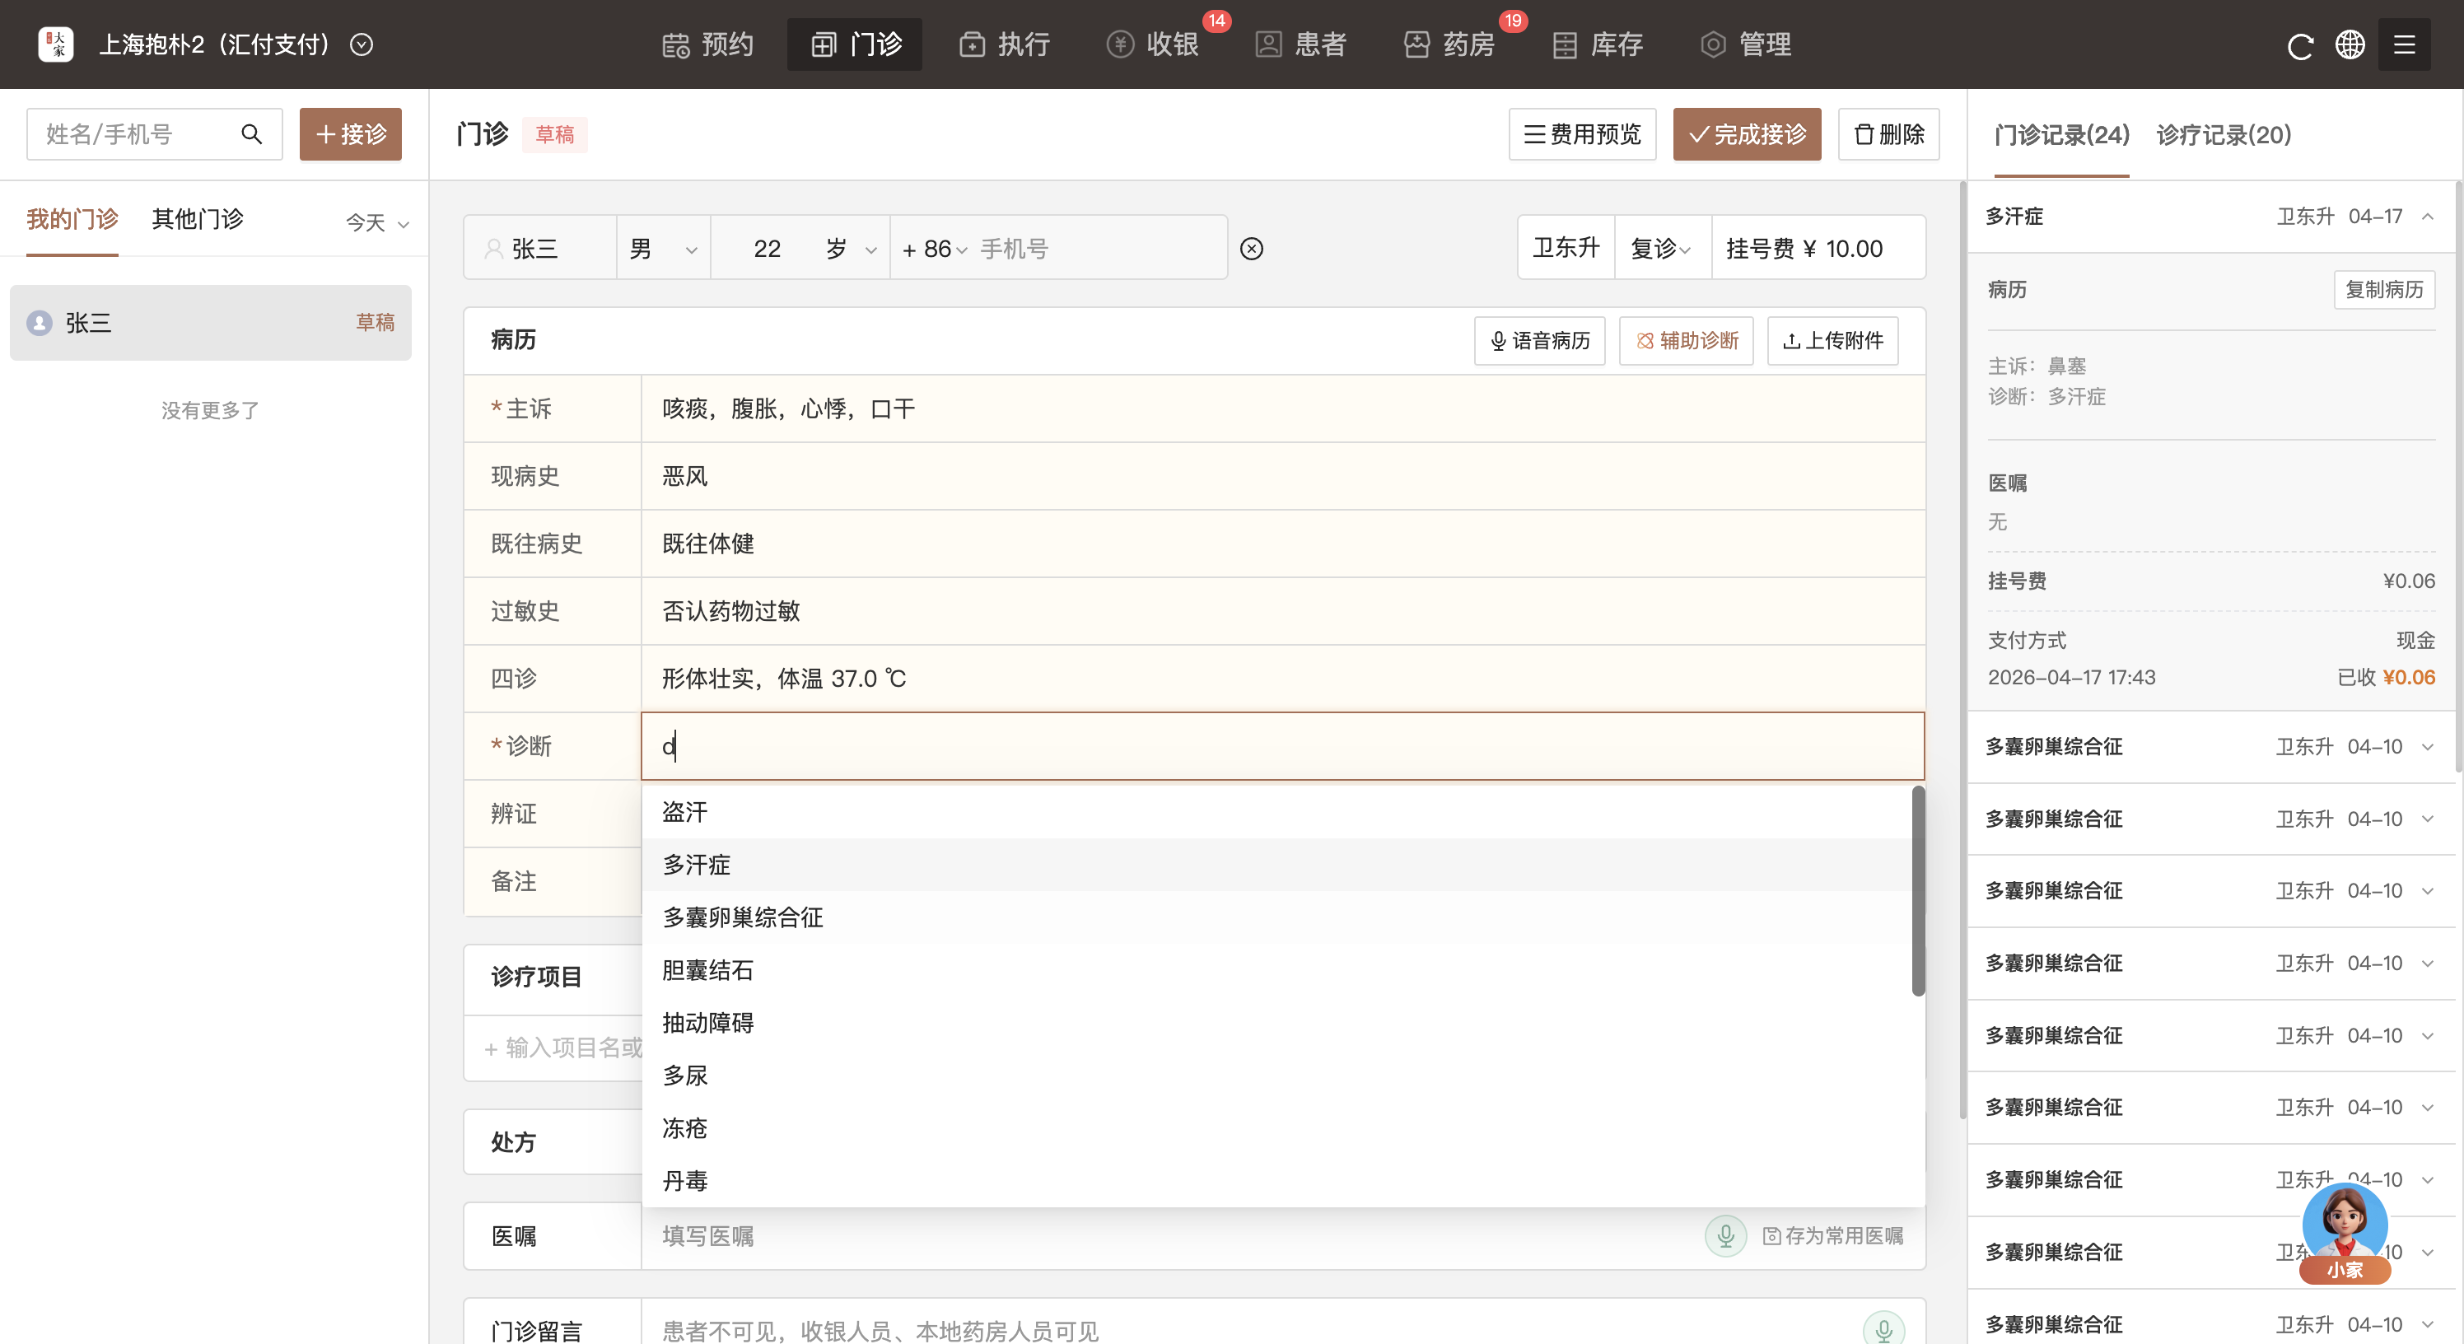The width and height of the screenshot is (2464, 1344).
Task: Open the hamburger menu icon
Action: 2404,45
